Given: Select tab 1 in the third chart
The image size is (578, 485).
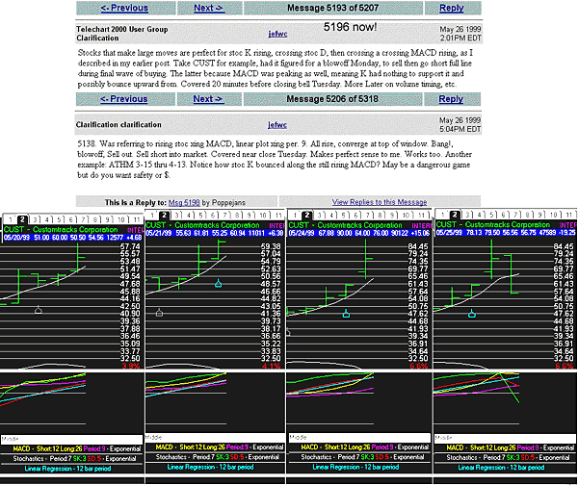Looking at the screenshot, I should (x=292, y=219).
